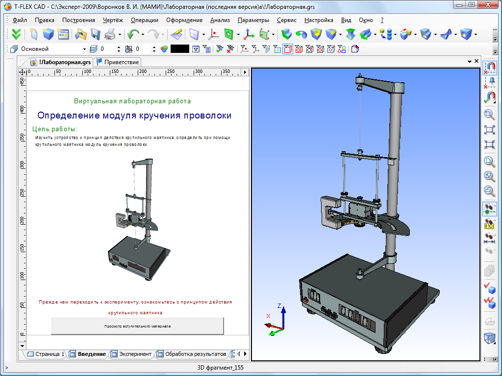Create new 3D model with the cube icon
This screenshot has height=376, width=502.
click(x=48, y=34)
